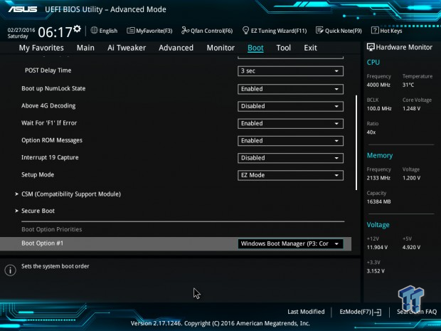Image resolution: width=441 pixels, height=331 pixels.
Task: Open the Above 4G Decoding dropdown
Action: coord(290,106)
